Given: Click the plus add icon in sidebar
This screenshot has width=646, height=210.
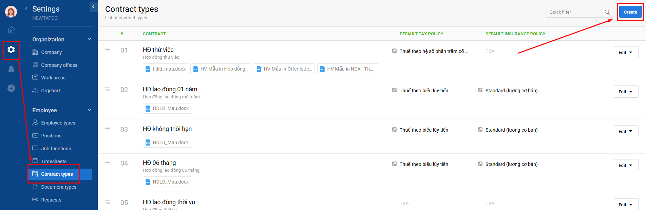Looking at the screenshot, I should [11, 88].
